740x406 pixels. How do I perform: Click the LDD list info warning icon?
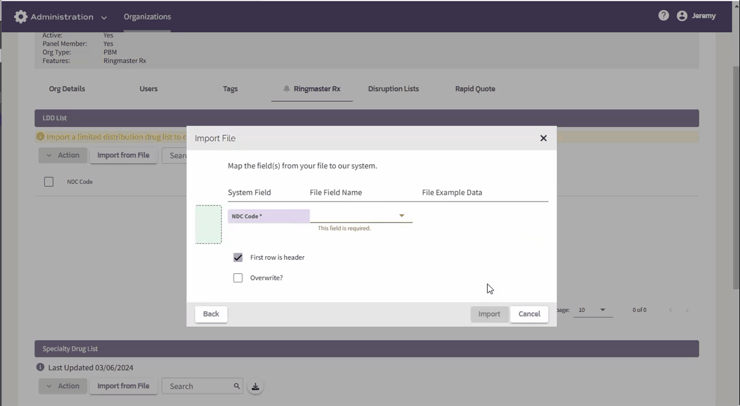(40, 137)
